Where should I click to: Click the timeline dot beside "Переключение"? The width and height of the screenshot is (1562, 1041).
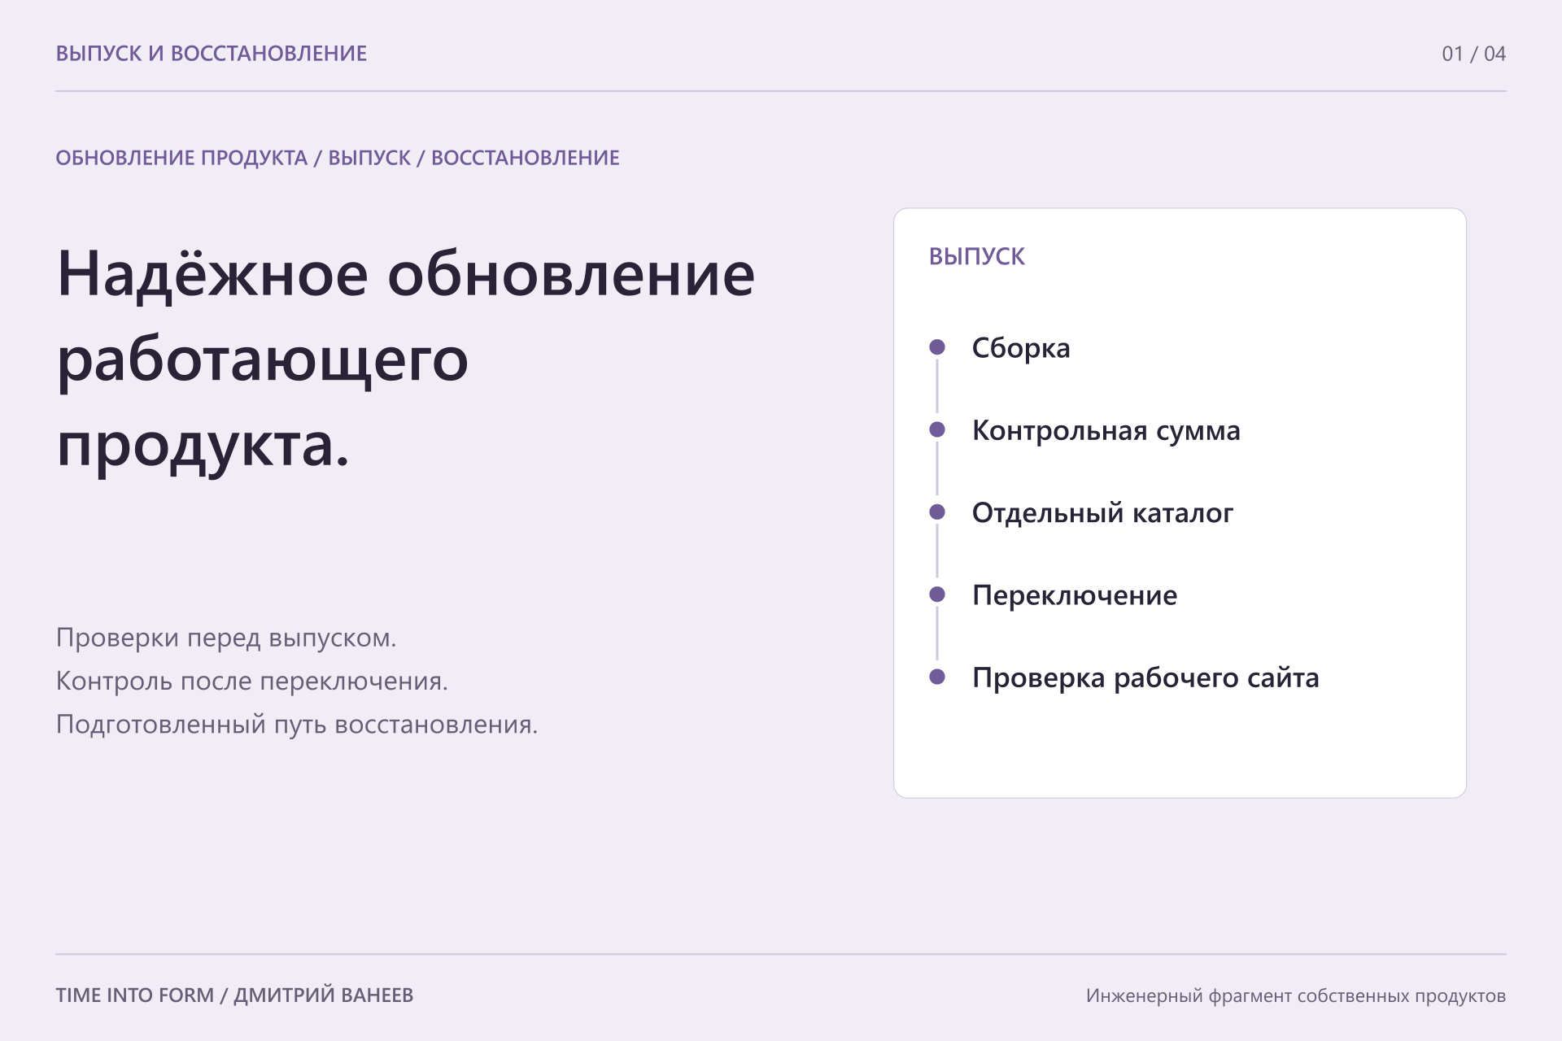pyautogui.click(x=937, y=595)
